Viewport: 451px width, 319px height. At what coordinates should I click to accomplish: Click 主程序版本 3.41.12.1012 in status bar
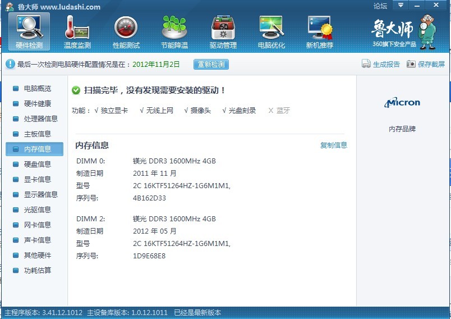pyautogui.click(x=43, y=313)
